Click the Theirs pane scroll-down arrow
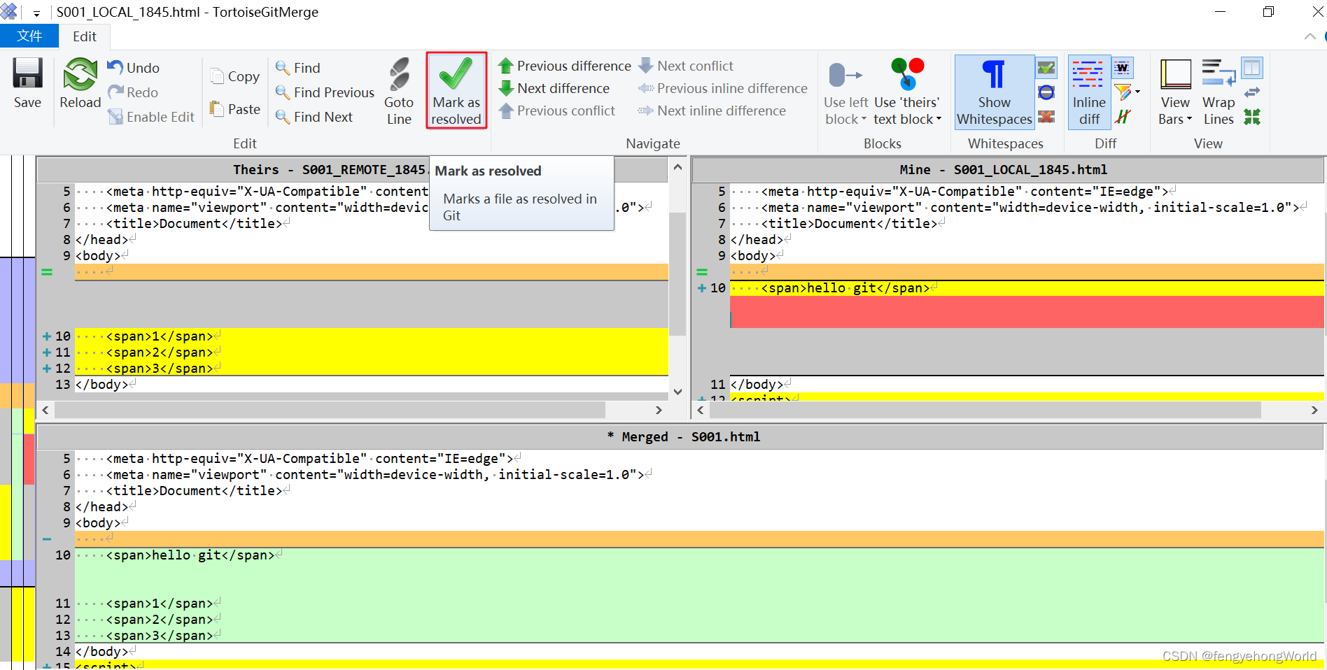 coord(677,392)
